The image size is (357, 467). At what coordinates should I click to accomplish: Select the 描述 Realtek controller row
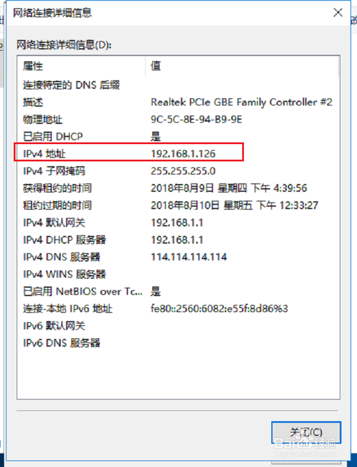178,102
